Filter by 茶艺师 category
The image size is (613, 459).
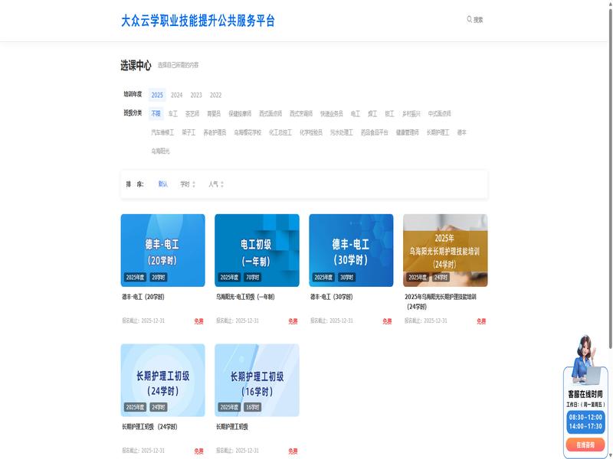[x=192, y=114]
